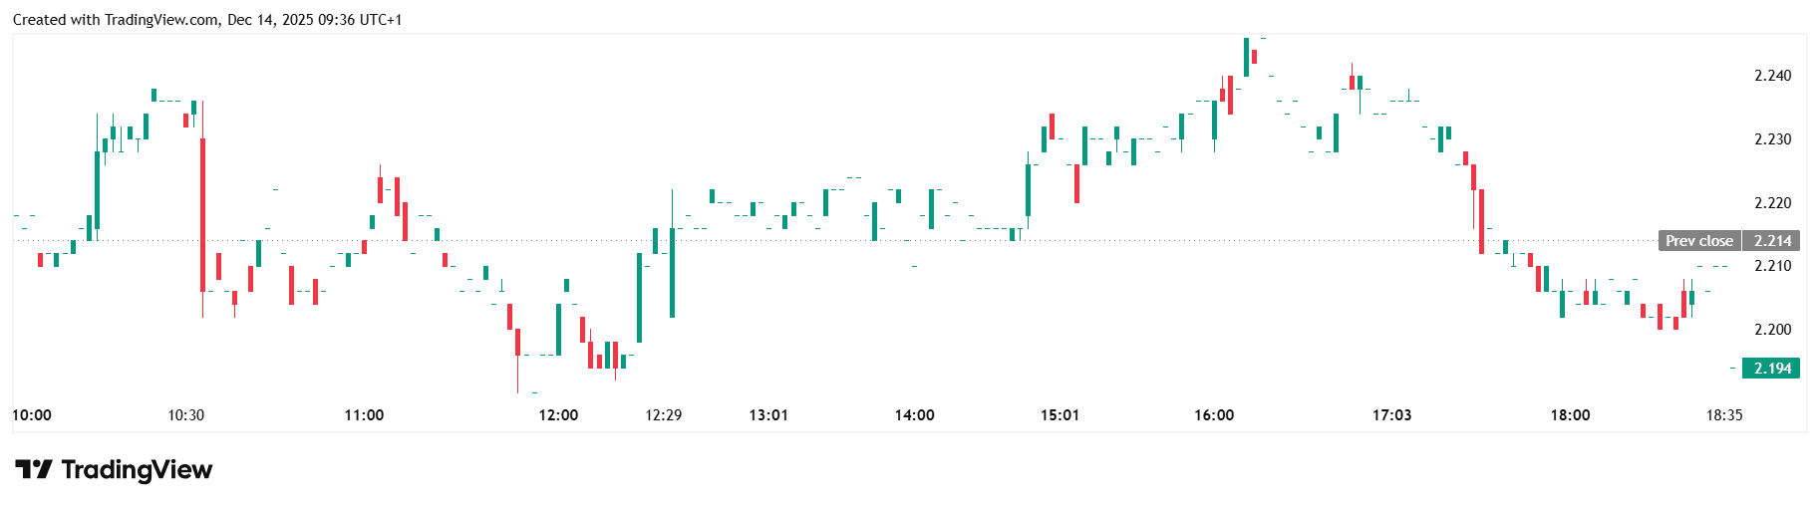Screen dimensions: 1820x507
Task: Click the 2.220 price scale label
Action: click(1772, 203)
